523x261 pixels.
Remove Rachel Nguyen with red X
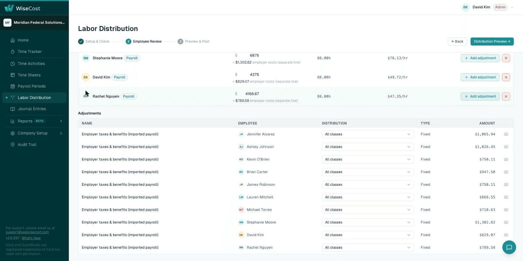(x=506, y=97)
